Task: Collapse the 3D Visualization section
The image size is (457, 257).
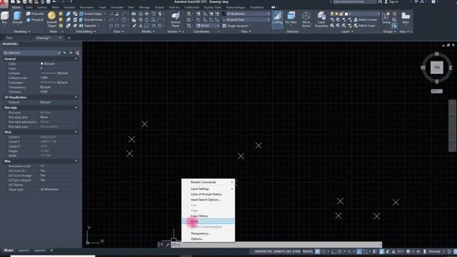Action: (x=76, y=97)
